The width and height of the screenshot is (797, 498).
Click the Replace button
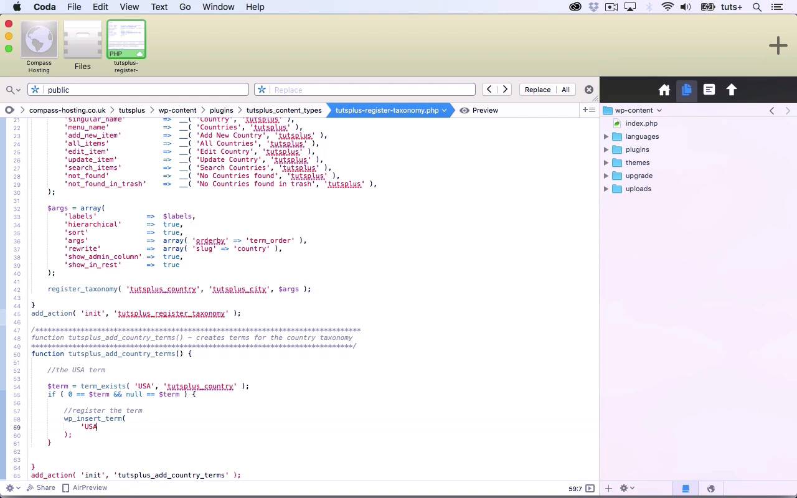[537, 90]
